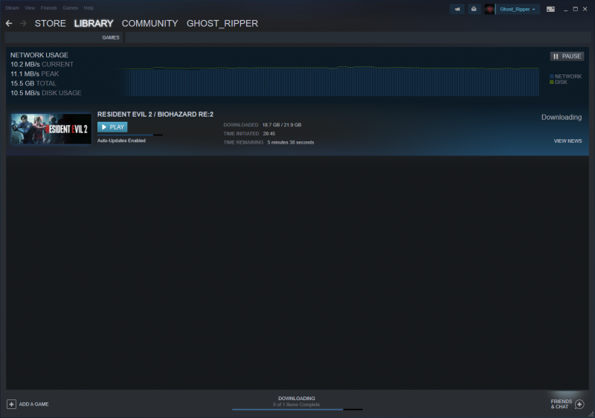This screenshot has width=595, height=418.
Task: Open the View menu
Action: click(x=30, y=7)
